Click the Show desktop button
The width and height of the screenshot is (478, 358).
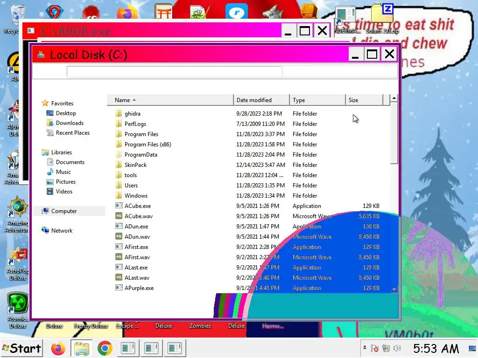coord(472,348)
